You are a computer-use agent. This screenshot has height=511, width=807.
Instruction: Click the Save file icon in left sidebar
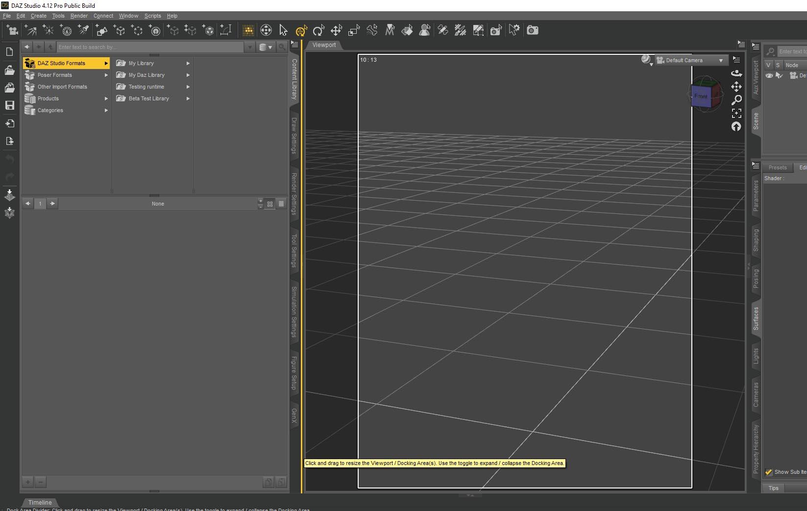tap(9, 105)
